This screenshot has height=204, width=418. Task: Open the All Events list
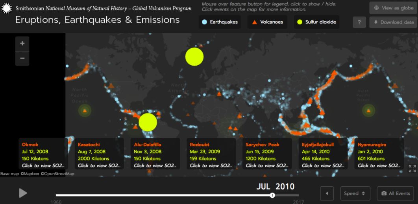pyautogui.click(x=395, y=193)
